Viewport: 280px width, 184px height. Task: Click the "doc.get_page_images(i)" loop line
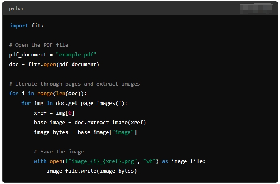click(74, 103)
